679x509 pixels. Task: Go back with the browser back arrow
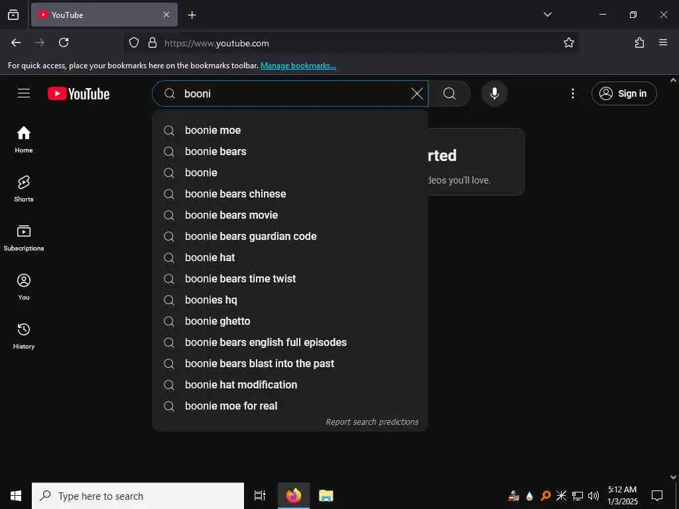pos(16,43)
